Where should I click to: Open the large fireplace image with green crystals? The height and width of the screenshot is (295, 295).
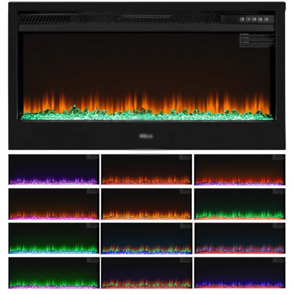tap(147, 76)
